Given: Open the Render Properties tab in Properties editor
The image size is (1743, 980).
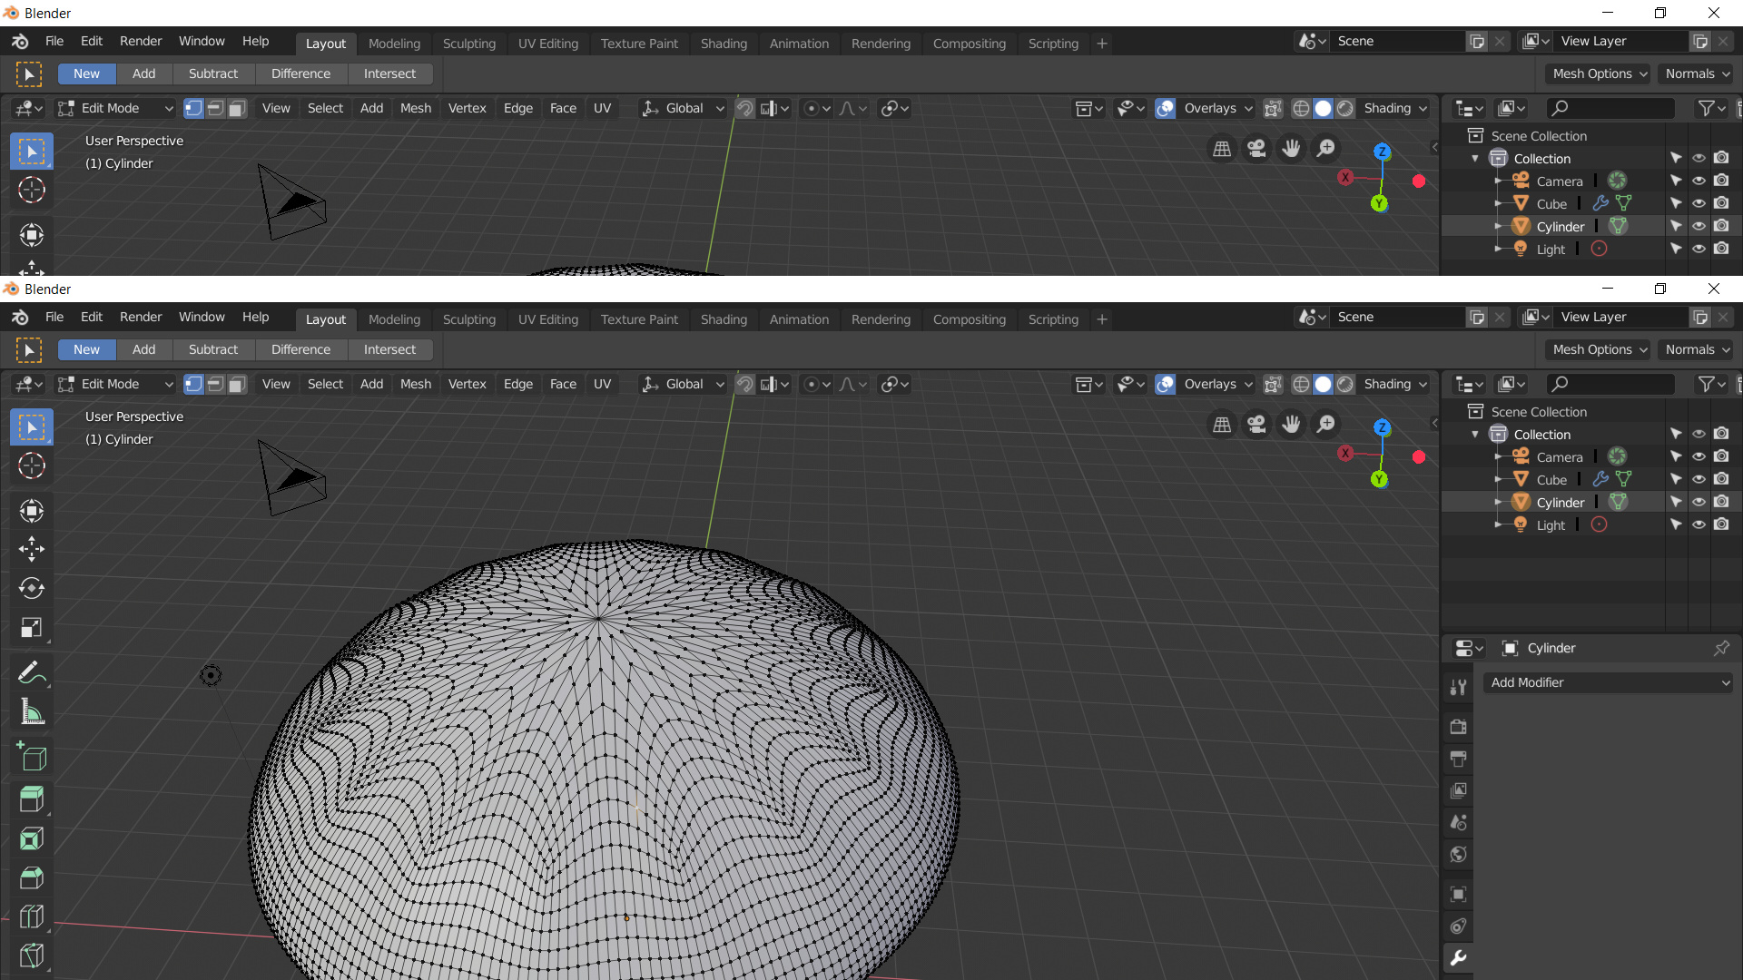Looking at the screenshot, I should (1458, 726).
